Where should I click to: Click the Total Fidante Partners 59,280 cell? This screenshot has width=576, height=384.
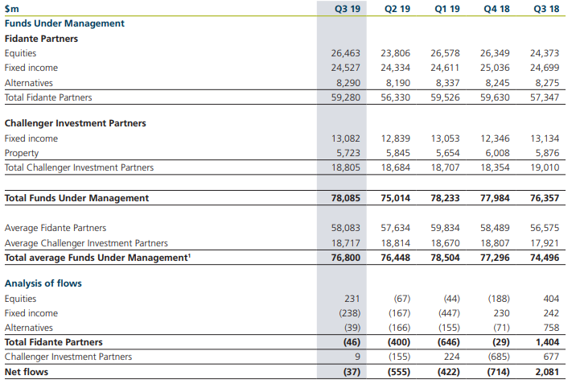point(345,97)
